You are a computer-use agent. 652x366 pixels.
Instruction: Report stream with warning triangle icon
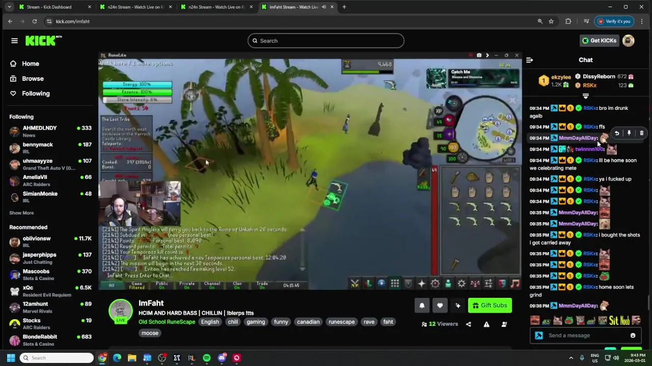click(x=486, y=324)
